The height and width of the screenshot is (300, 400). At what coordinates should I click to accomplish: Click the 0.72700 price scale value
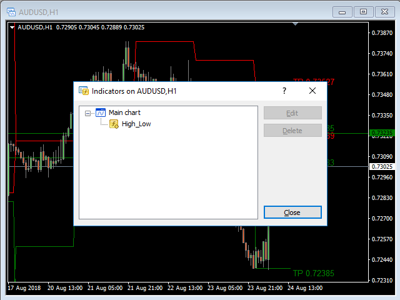point(382,219)
